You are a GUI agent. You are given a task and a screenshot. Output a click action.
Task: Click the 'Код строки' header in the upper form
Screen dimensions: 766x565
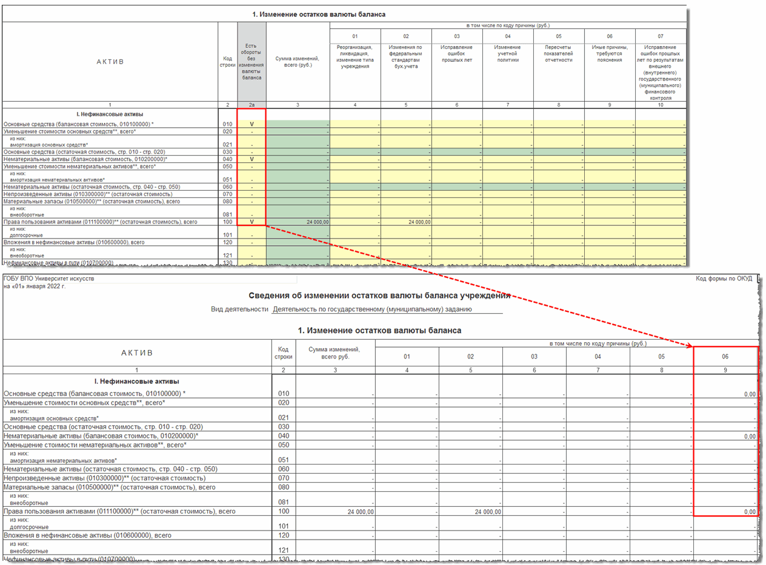(227, 61)
